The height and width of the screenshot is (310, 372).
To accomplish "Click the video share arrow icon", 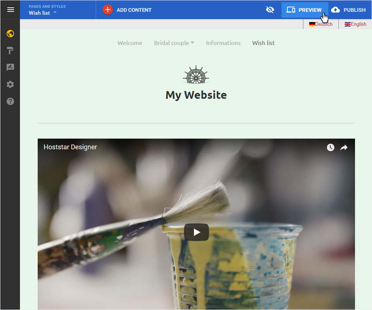I will point(344,147).
